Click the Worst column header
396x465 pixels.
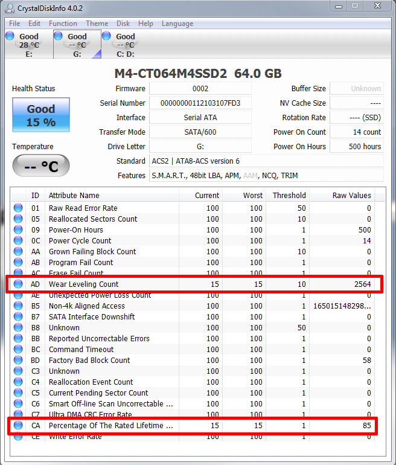(x=244, y=196)
